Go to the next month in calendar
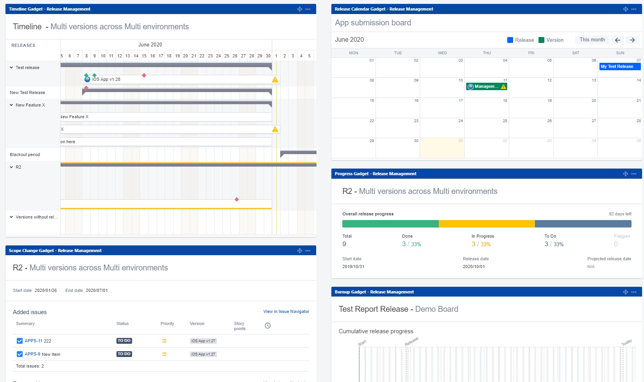Image resolution: width=644 pixels, height=382 pixels. [632, 40]
